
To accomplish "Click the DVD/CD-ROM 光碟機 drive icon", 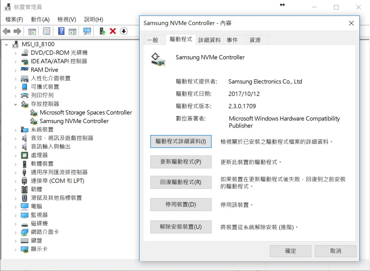I will pos(25,53).
